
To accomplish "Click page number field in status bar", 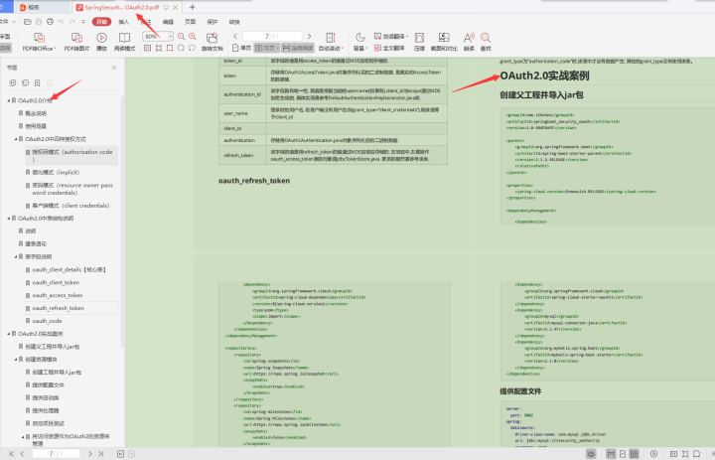I will pyautogui.click(x=56, y=454).
